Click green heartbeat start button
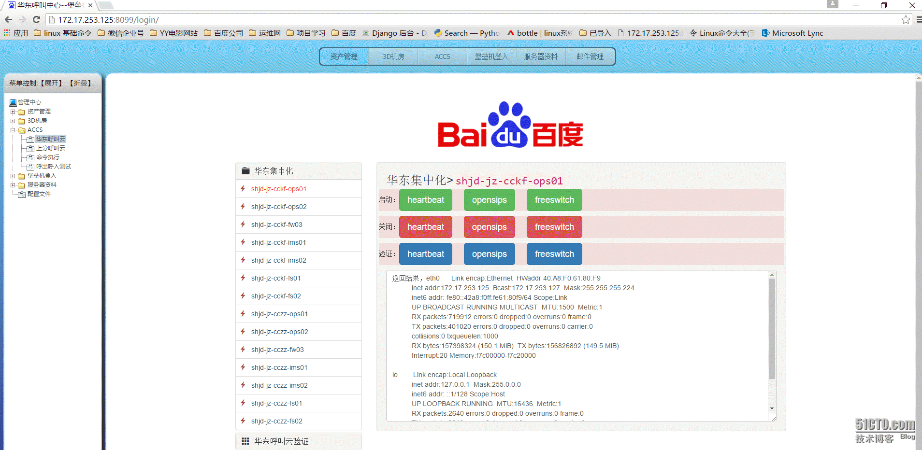922x450 pixels. click(426, 200)
